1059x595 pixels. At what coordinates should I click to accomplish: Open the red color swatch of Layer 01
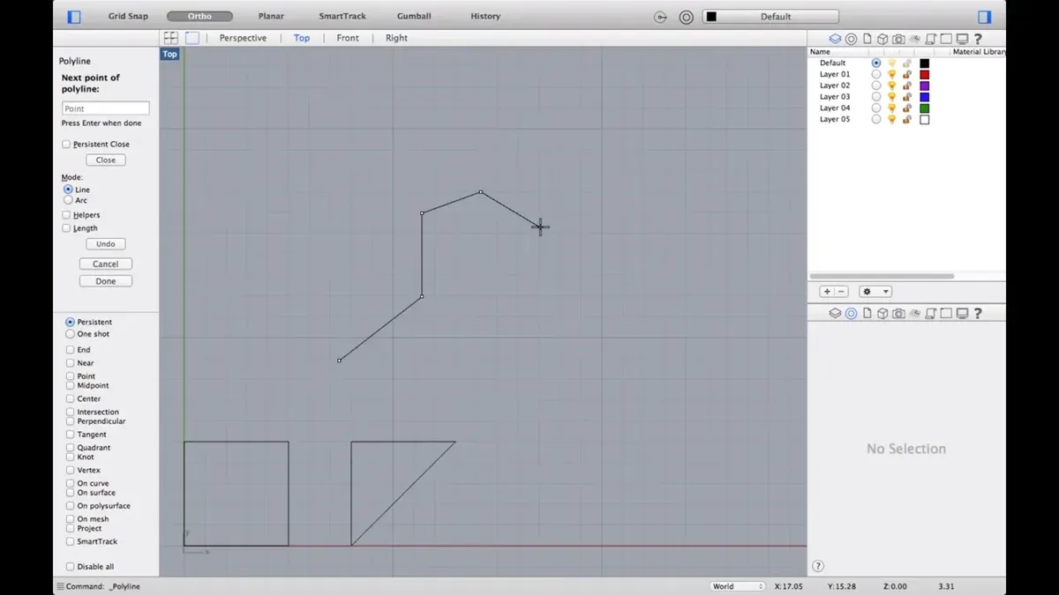pos(925,75)
